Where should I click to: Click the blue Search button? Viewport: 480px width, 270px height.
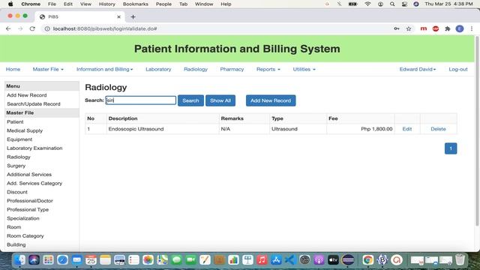tap(190, 100)
